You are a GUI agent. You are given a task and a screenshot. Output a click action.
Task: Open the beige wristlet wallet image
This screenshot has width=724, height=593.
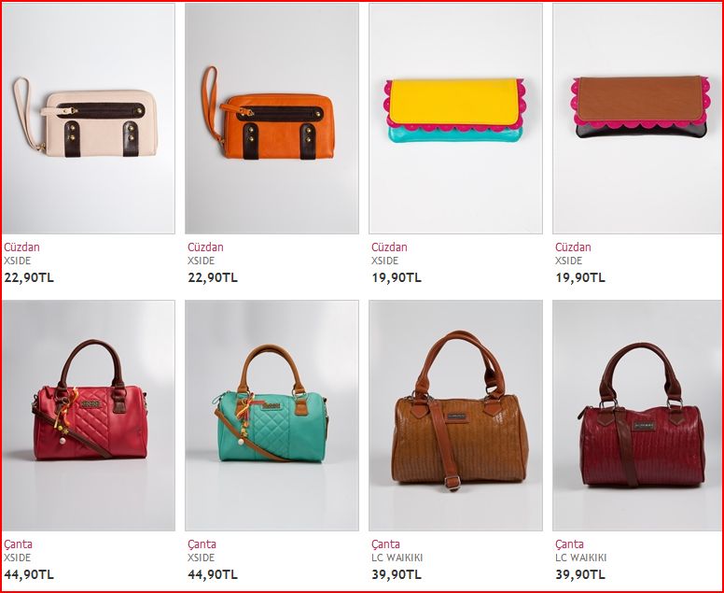pyautogui.click(x=89, y=119)
